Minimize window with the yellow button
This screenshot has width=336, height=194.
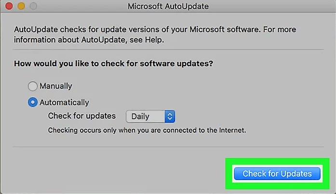point(21,7)
